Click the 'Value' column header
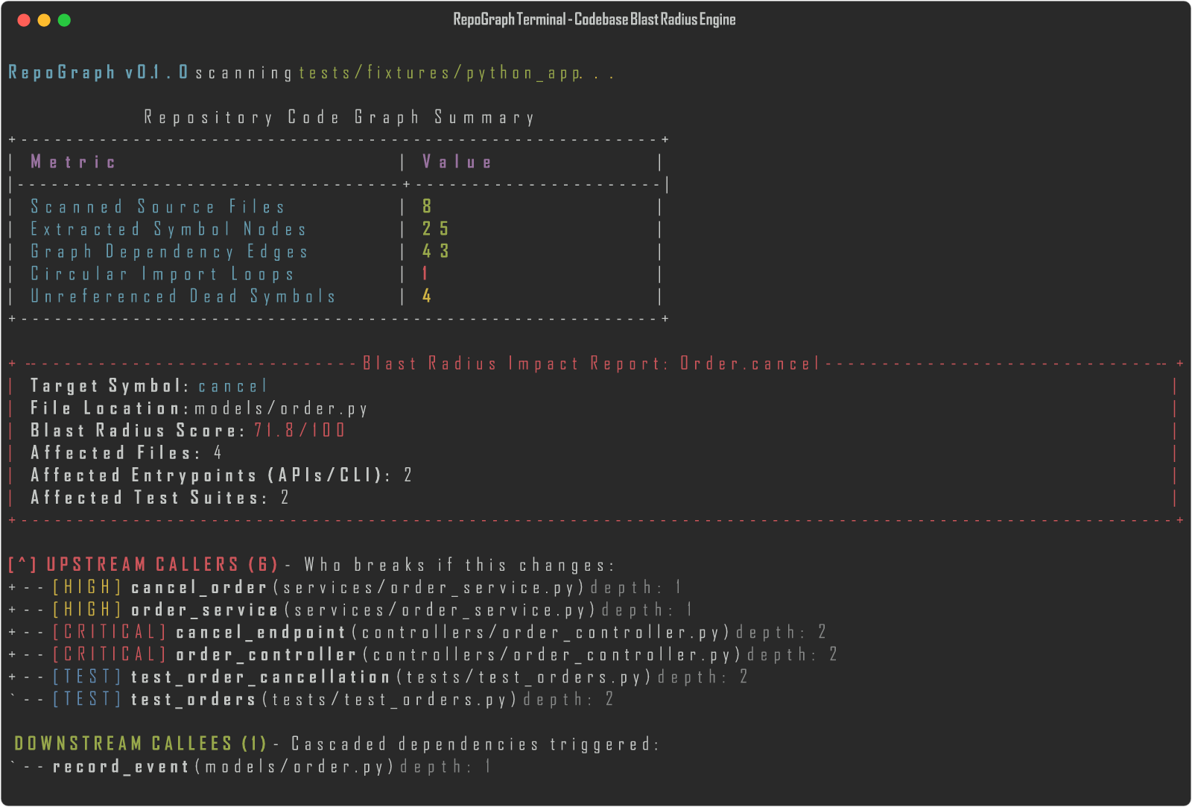The width and height of the screenshot is (1192, 807). 457,162
